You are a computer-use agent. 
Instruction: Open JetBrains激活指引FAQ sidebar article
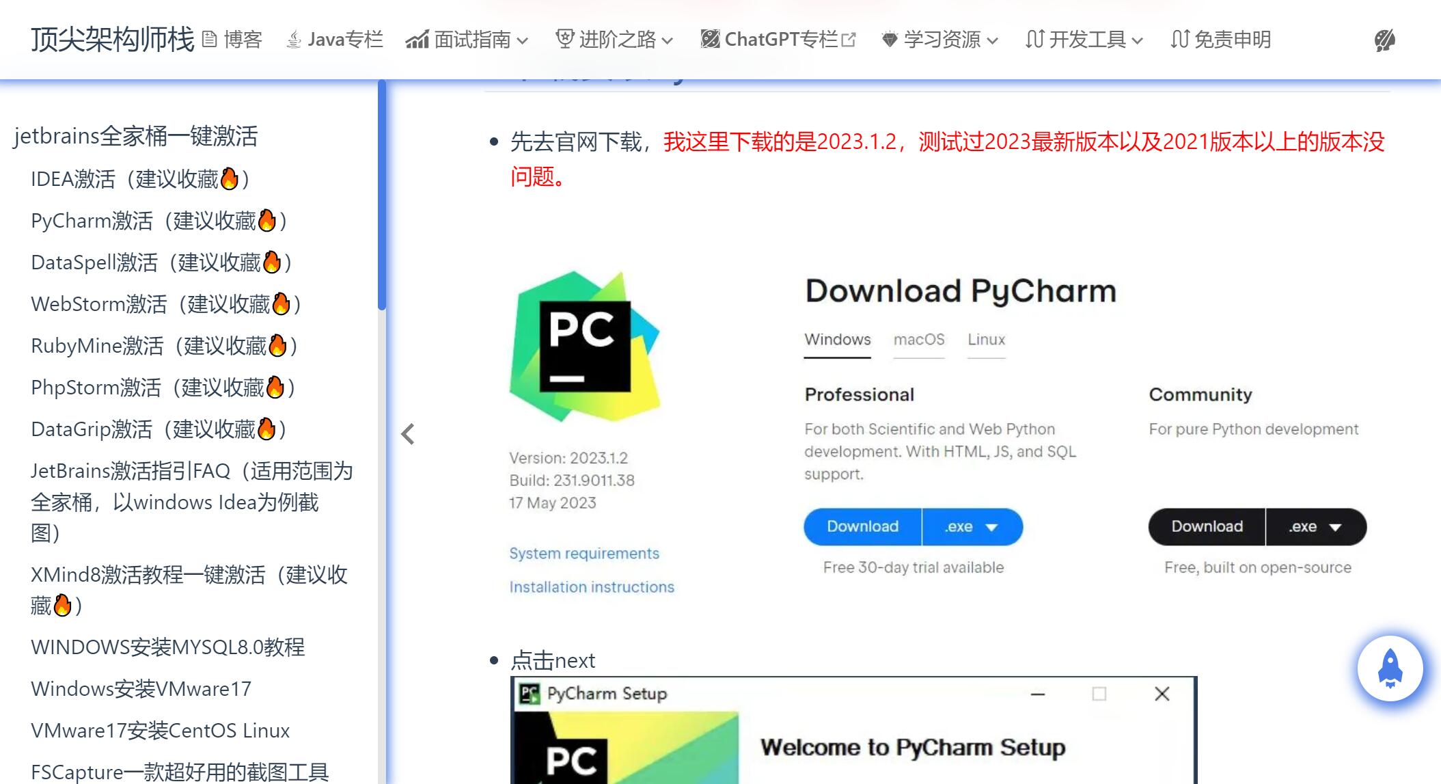point(192,502)
